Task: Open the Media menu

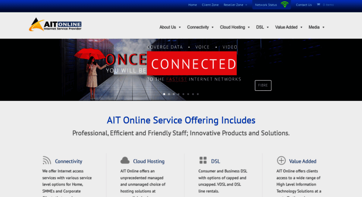Action: point(314,27)
